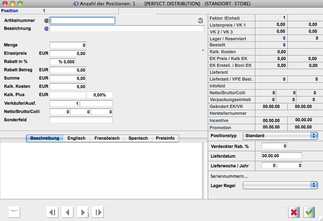Select the Preisinfo tab
The height and width of the screenshot is (221, 323).
point(165,138)
